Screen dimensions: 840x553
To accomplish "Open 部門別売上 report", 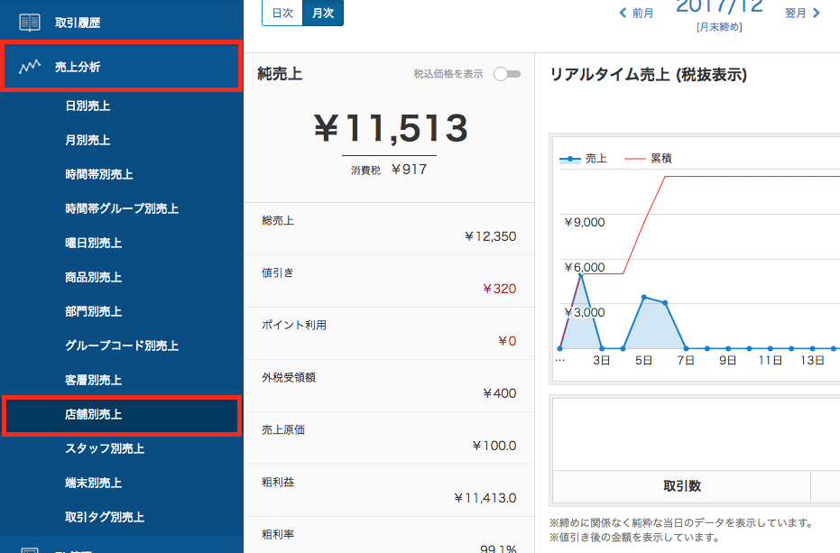I will 93,312.
